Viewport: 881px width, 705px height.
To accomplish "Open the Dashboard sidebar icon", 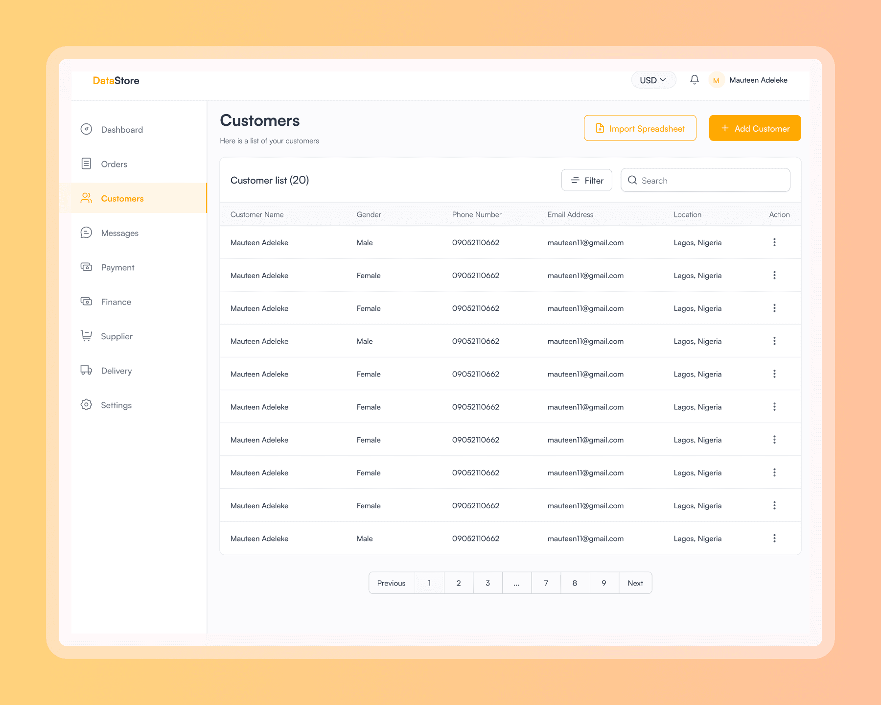I will click(x=86, y=129).
